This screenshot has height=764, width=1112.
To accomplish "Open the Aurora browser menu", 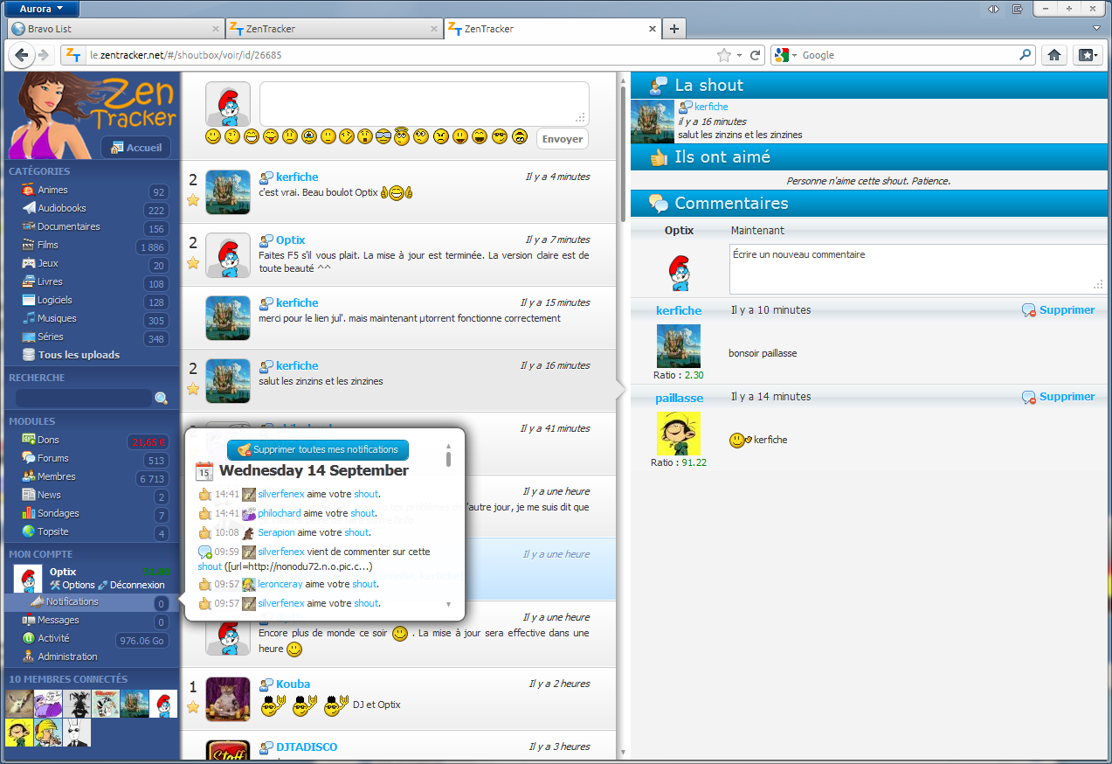I will (39, 8).
